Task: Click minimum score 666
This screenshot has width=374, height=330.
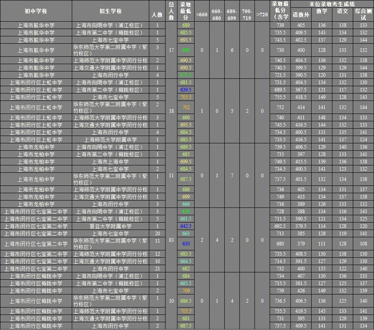Action: click(186, 204)
